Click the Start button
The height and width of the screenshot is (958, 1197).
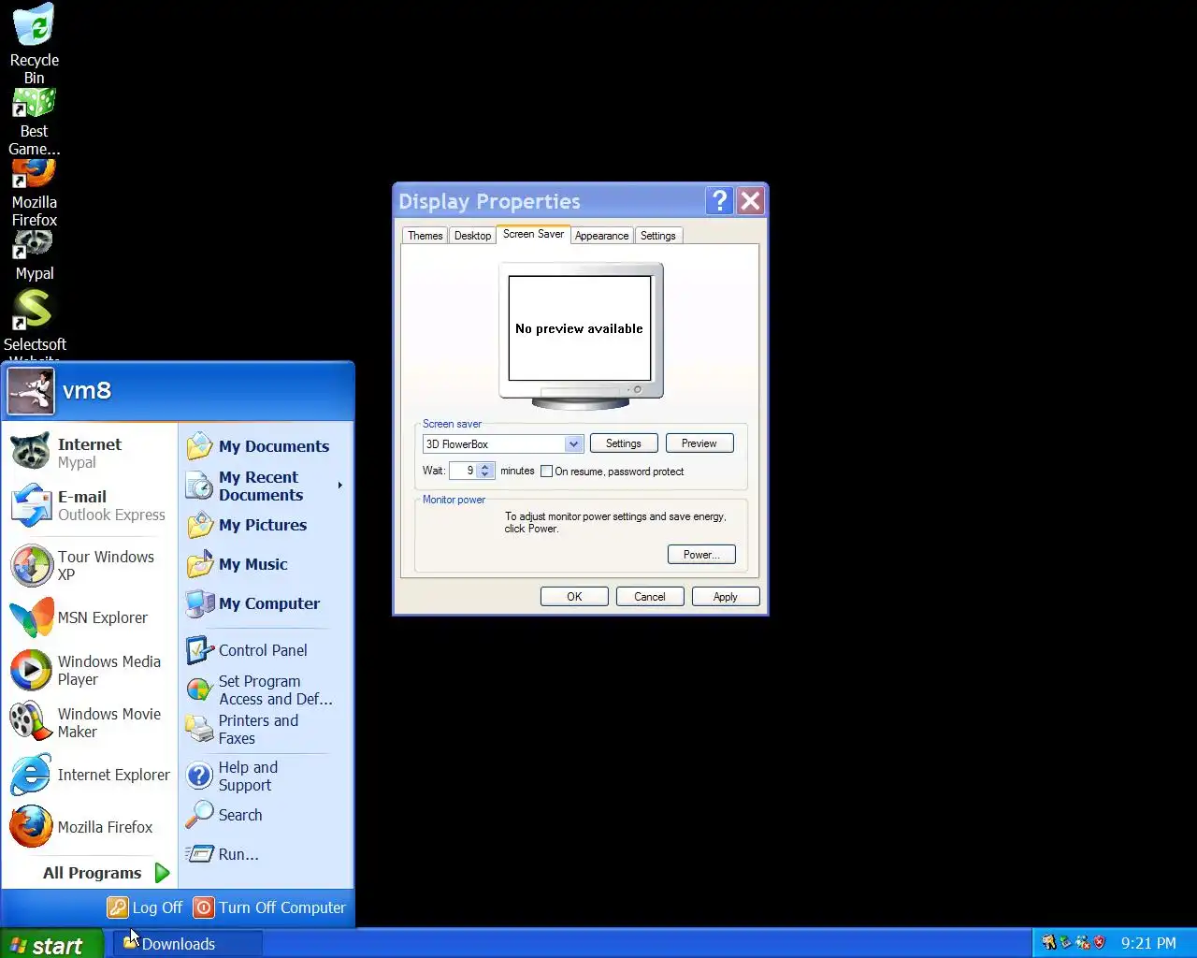pos(50,944)
